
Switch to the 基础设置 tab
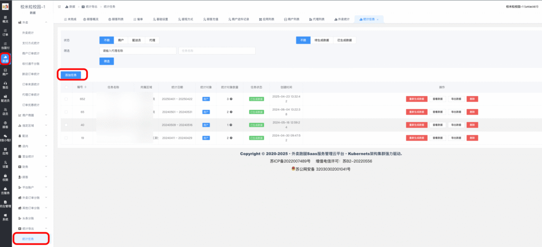click(160, 20)
